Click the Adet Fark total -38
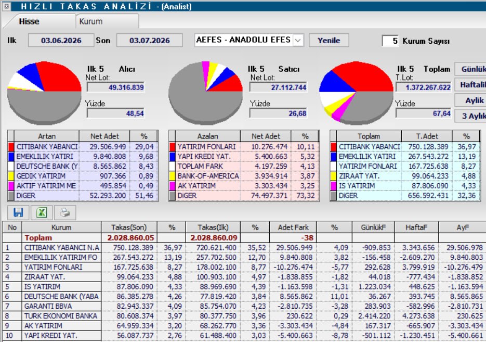This screenshot has width=486, height=342. 307,238
